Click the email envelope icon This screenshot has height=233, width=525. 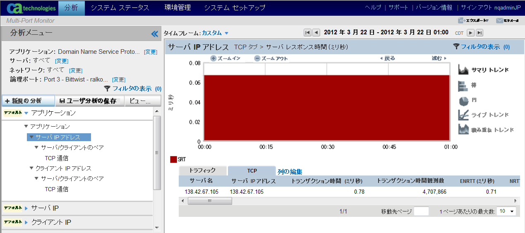[499, 21]
